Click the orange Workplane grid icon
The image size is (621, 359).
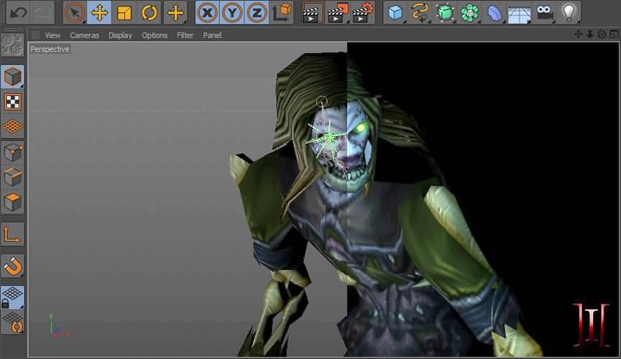pyautogui.click(x=12, y=126)
